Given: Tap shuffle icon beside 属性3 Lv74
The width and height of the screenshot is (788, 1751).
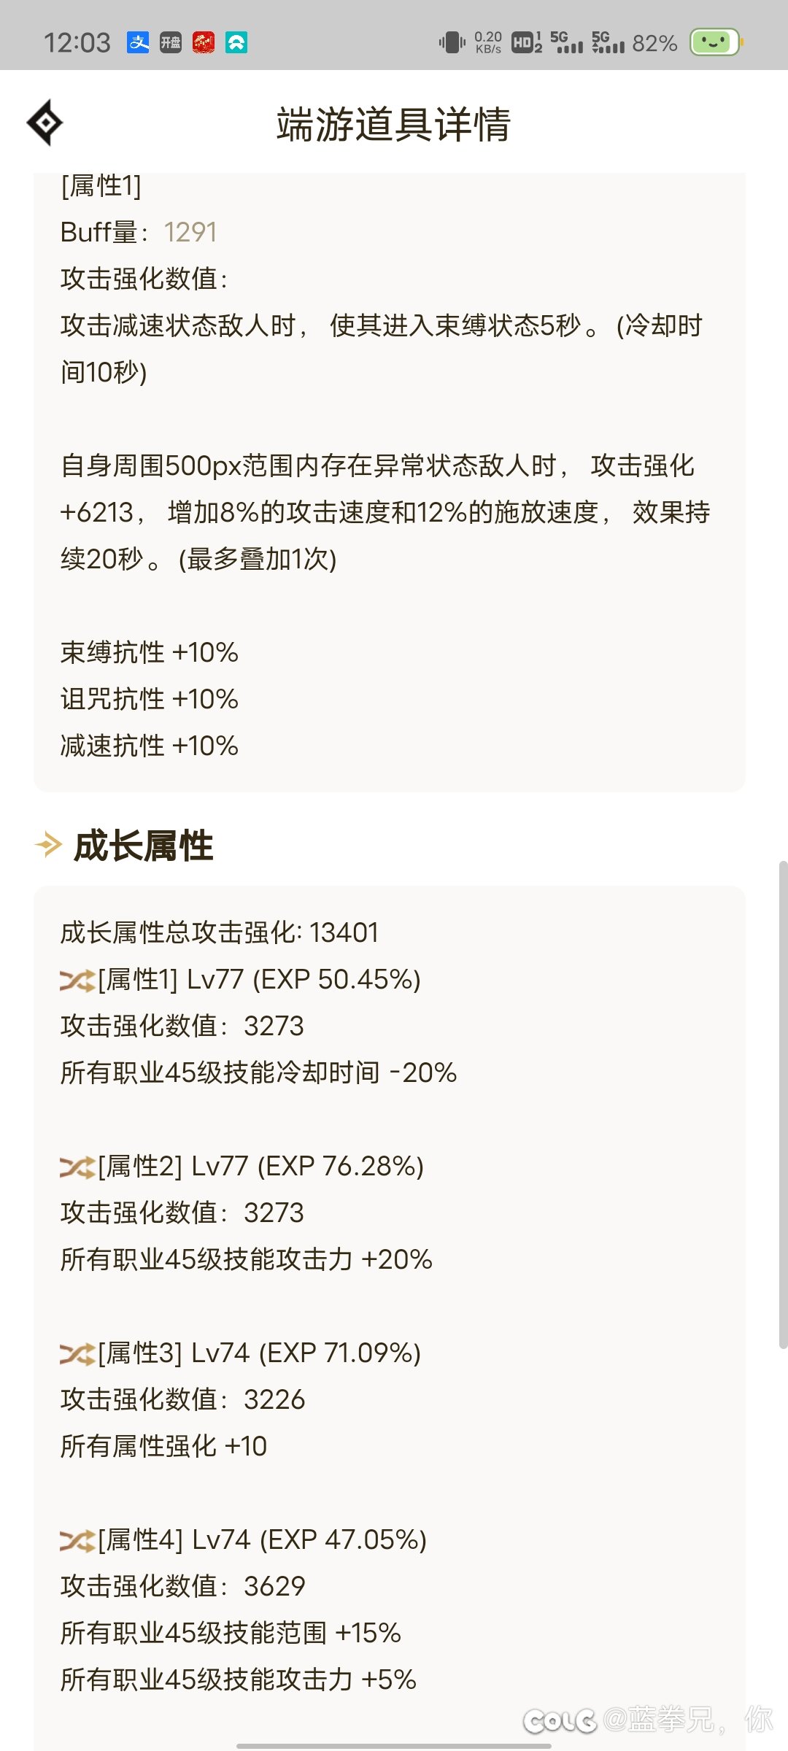Looking at the screenshot, I should (x=77, y=1354).
